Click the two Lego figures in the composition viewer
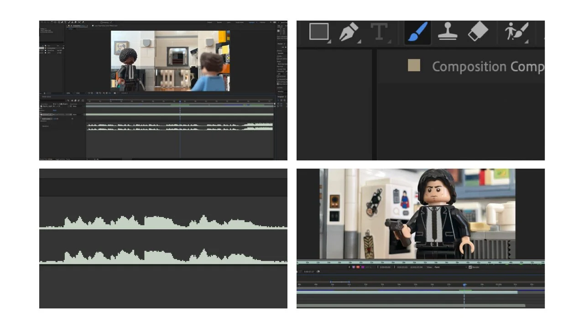 coord(170,60)
